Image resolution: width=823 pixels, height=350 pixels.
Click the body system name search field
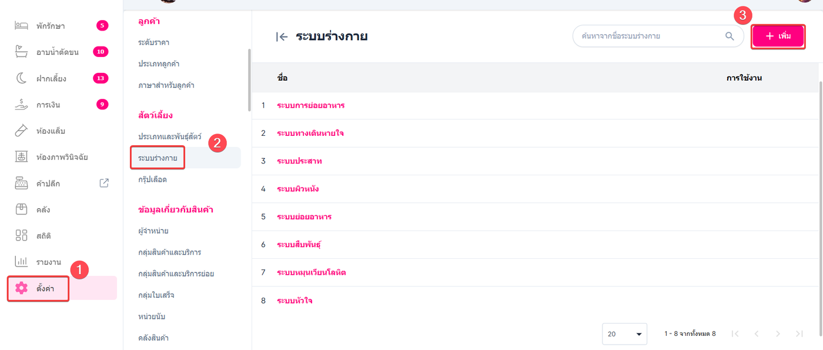647,36
